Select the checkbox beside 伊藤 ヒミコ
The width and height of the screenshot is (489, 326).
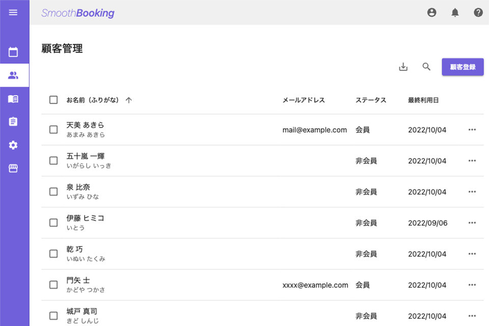[53, 223]
